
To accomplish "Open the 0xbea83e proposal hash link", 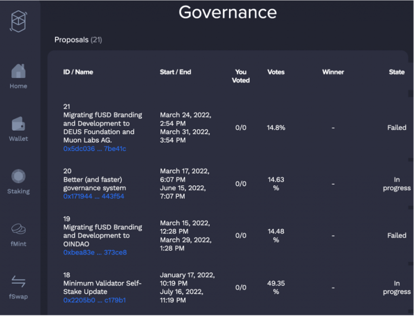I will 95,253.
